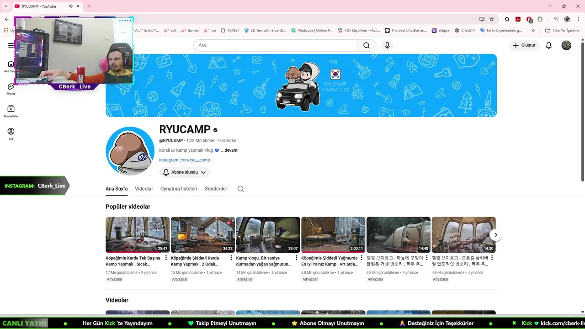Select the Ana Sayfa channel tab
Viewport: 585px width, 329px height.
[117, 189]
